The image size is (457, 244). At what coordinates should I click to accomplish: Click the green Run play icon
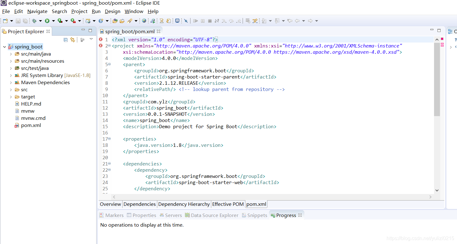[x=47, y=21]
